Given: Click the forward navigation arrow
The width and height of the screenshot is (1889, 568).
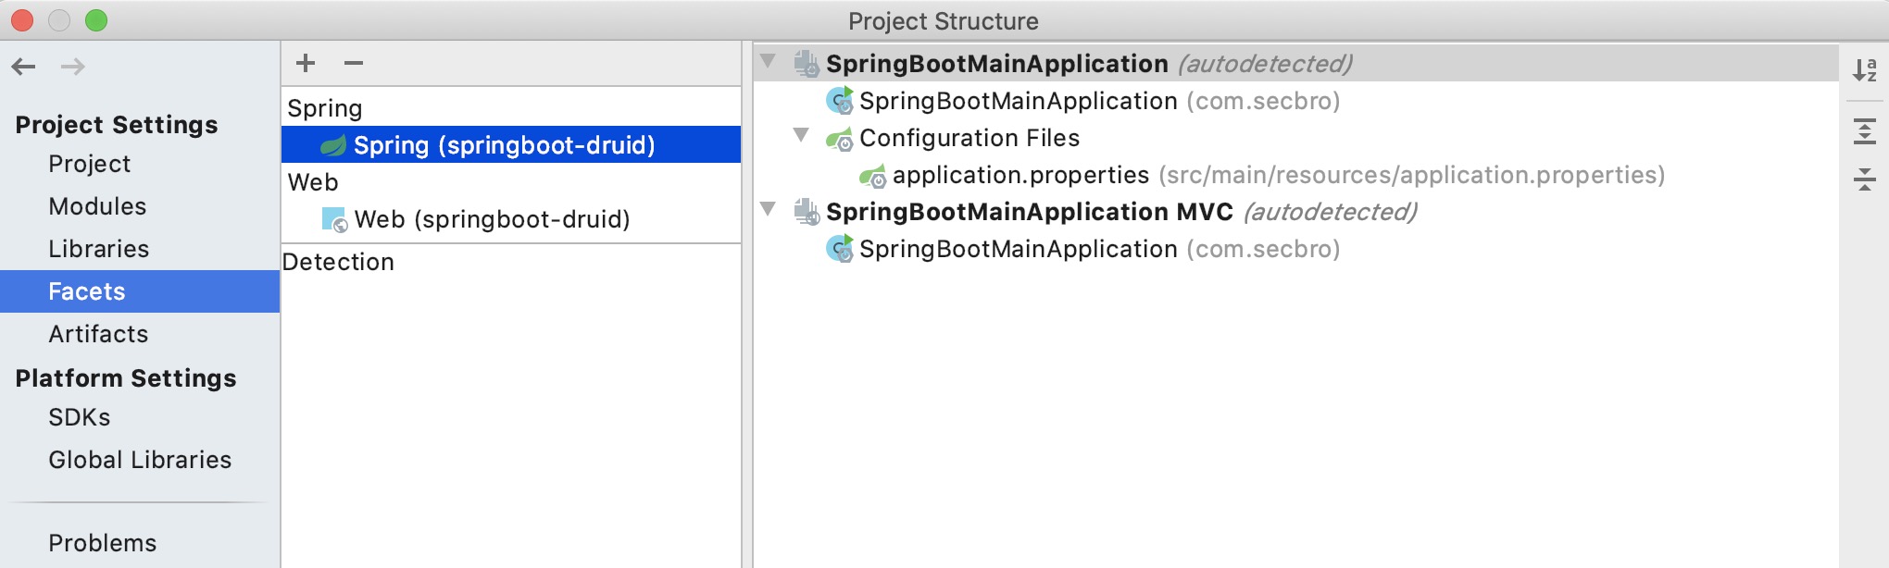Looking at the screenshot, I should click(73, 67).
